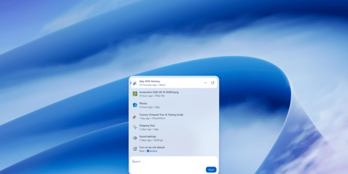Click the '3 days ago • App' subtitle
The height and width of the screenshot is (174, 348).
[x=149, y=129]
